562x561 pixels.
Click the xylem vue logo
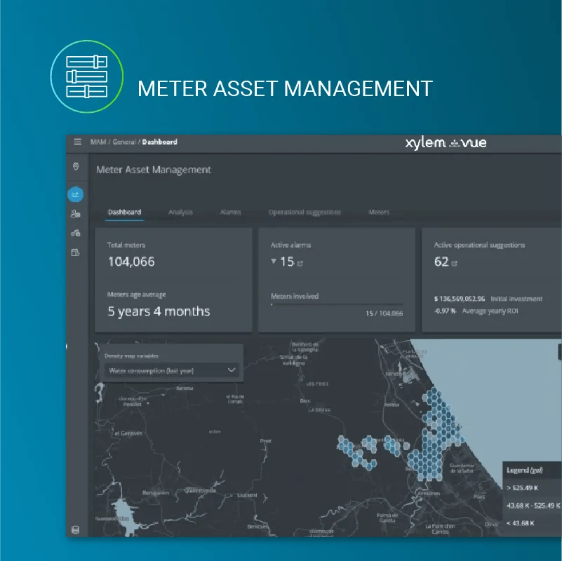tap(446, 143)
